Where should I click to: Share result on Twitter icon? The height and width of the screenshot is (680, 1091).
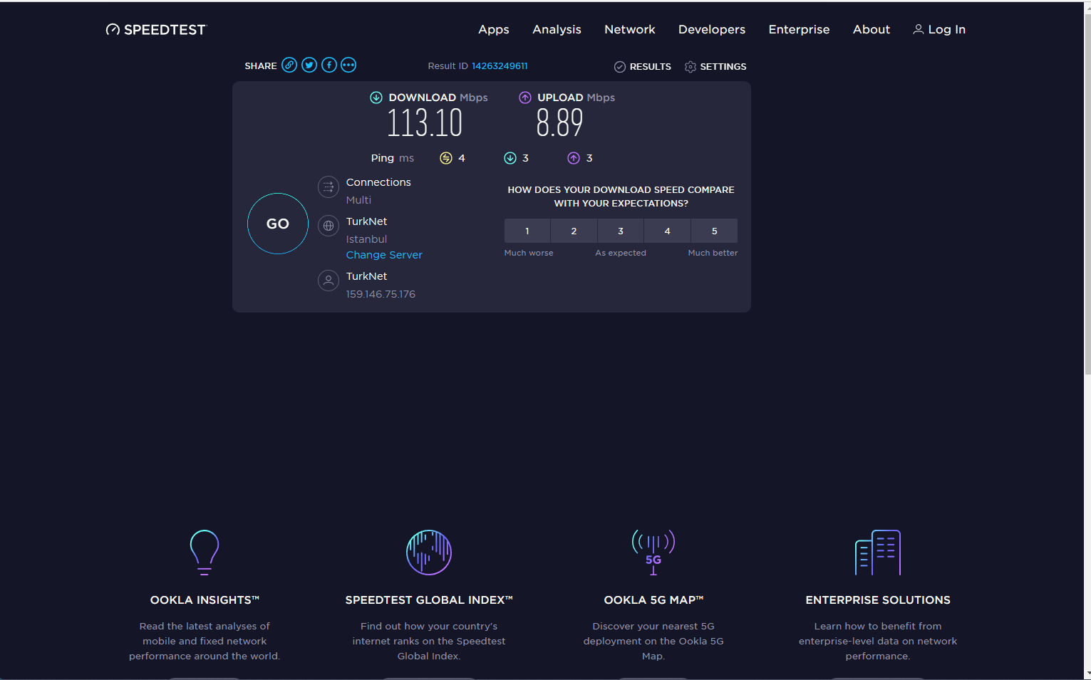coord(309,65)
